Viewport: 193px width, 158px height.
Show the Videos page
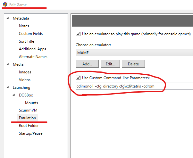click(x=25, y=80)
